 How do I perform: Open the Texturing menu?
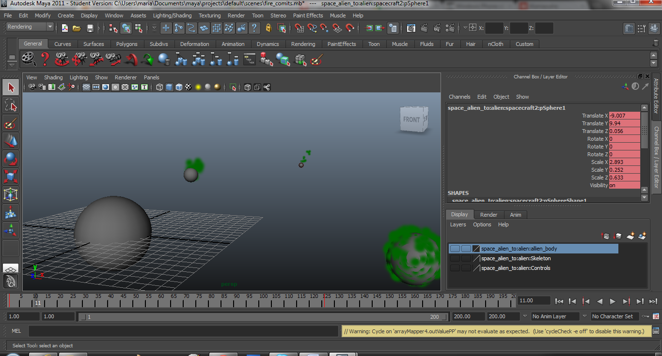point(209,15)
